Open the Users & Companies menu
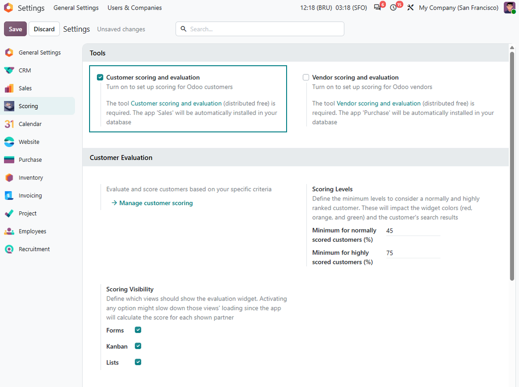This screenshot has height=387, width=519. [135, 8]
